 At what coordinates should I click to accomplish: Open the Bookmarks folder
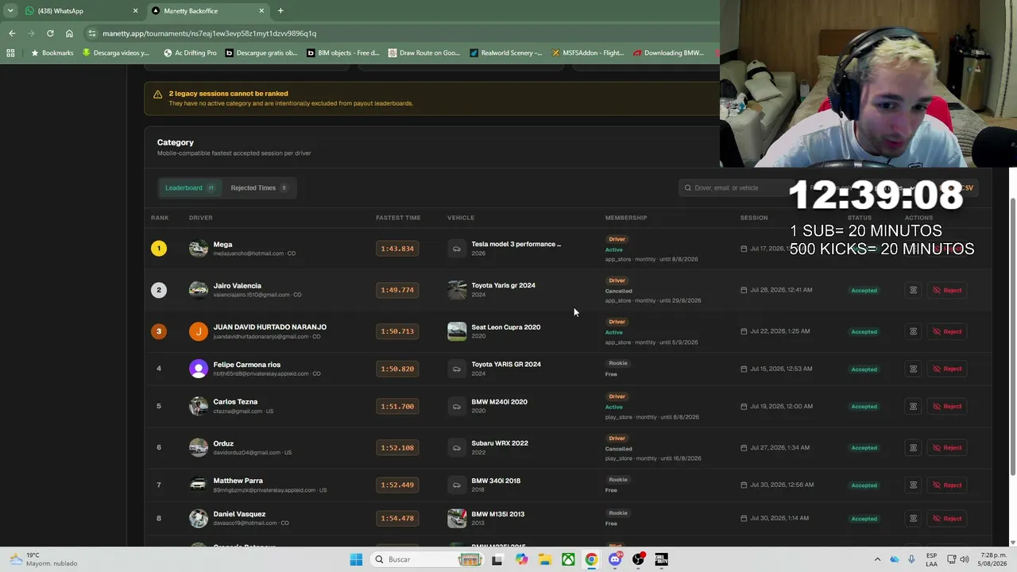point(52,53)
